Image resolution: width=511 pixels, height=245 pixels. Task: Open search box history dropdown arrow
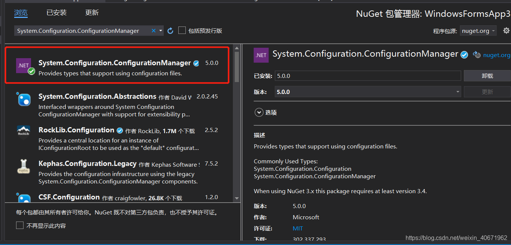click(x=161, y=31)
